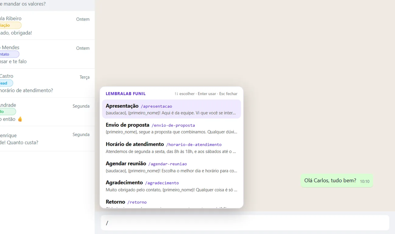Choose the Agradecimento template
The height and width of the screenshot is (234, 395).
pos(171,186)
